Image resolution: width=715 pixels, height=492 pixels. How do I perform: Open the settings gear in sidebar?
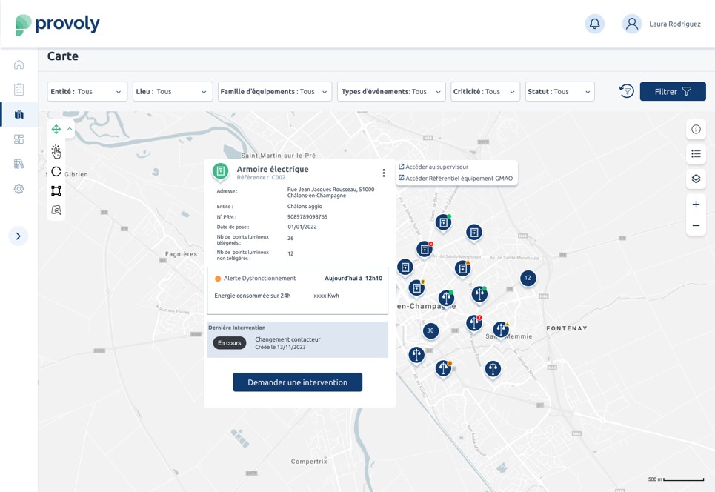(19, 189)
